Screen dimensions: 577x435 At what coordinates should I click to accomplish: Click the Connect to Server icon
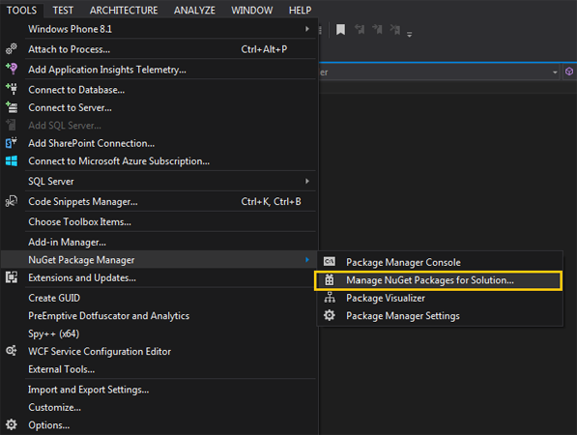pos(12,107)
